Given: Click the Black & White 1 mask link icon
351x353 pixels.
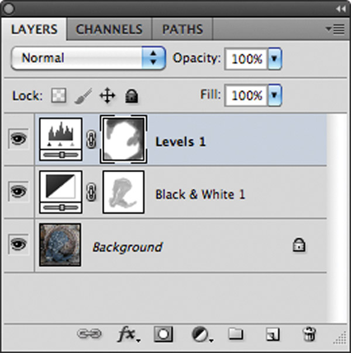Looking at the screenshot, I should pos(91,192).
